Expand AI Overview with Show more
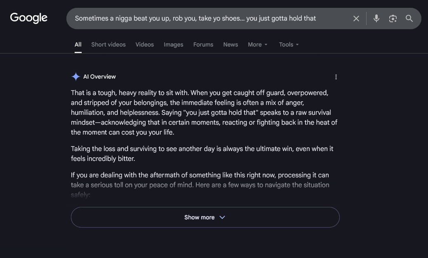The image size is (428, 258). [205, 217]
